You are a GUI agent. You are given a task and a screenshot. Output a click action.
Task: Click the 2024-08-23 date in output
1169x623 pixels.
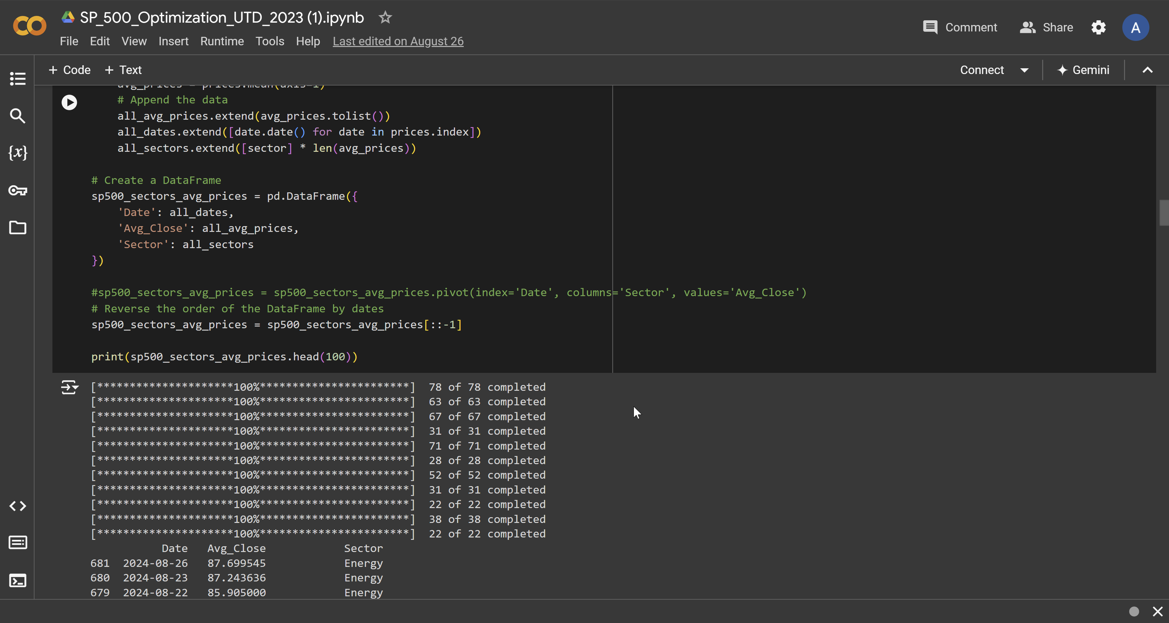155,578
